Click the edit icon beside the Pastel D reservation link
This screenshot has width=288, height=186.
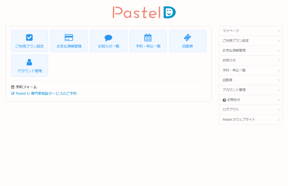13,94
